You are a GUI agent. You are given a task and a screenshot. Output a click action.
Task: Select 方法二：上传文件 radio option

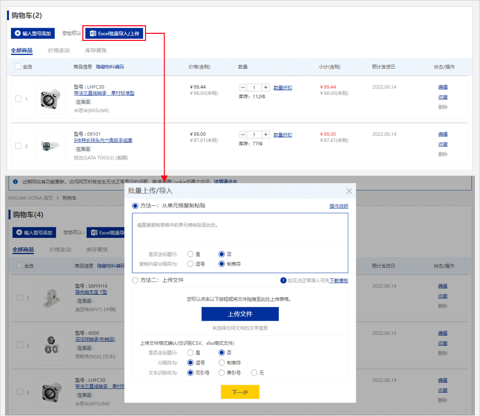(135, 280)
